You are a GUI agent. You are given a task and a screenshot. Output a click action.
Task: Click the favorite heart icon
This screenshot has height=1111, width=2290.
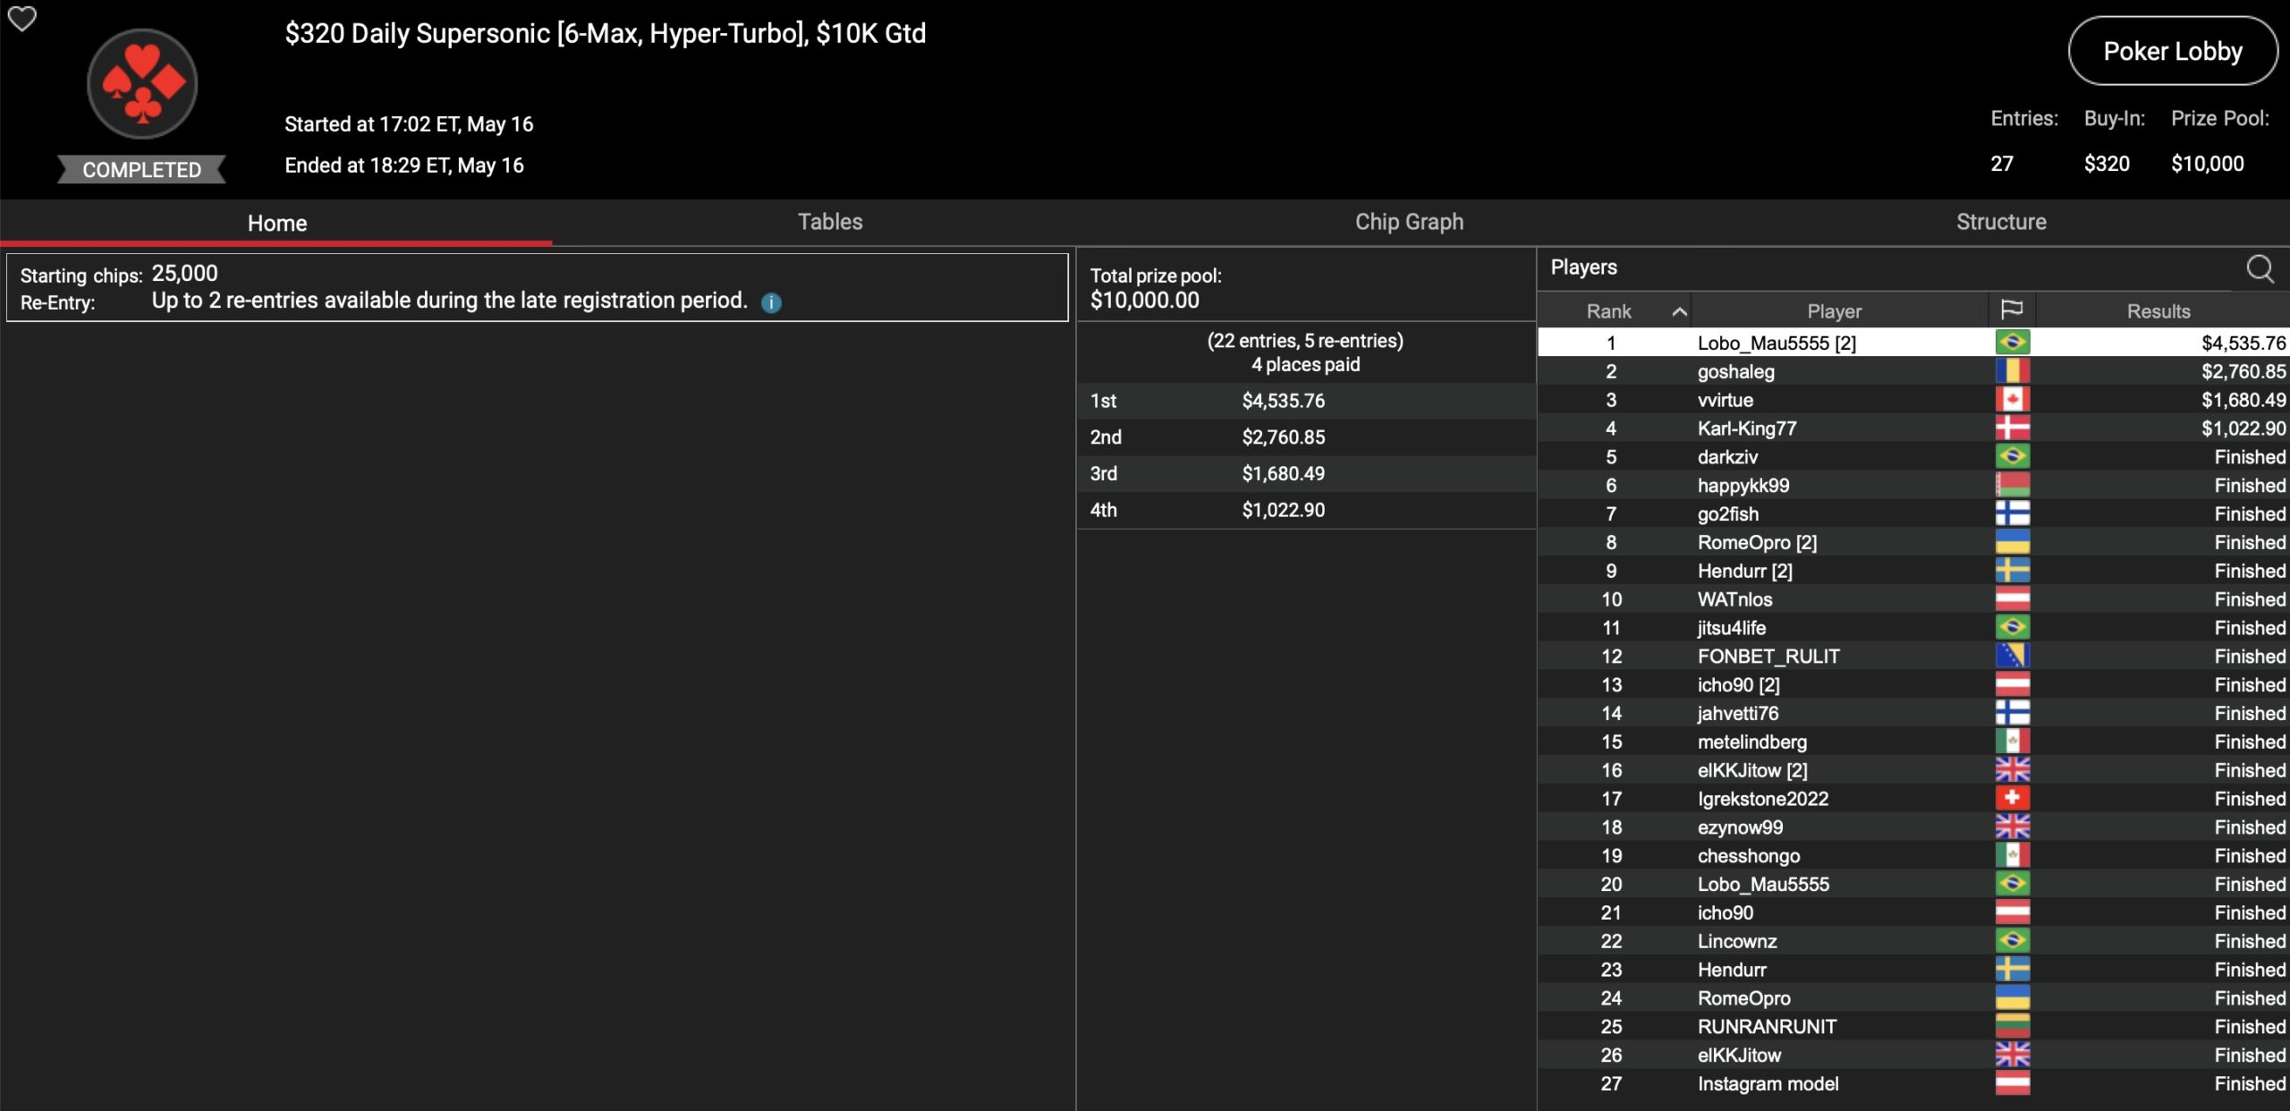pyautogui.click(x=21, y=18)
